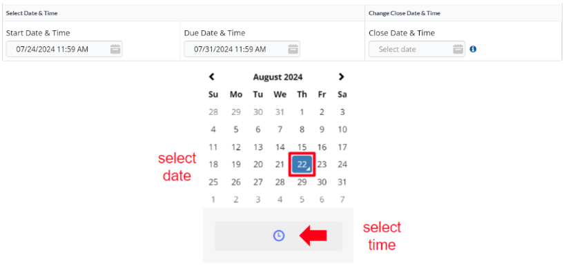Pick July 28 in the first row
The width and height of the screenshot is (564, 268).
213,112
